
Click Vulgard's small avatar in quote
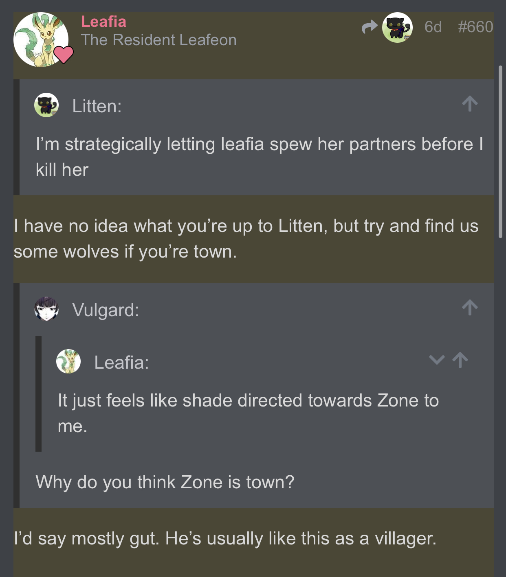click(x=46, y=309)
